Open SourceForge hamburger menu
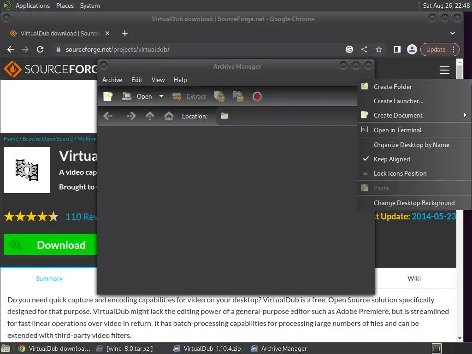This screenshot has width=472, height=354. click(445, 70)
